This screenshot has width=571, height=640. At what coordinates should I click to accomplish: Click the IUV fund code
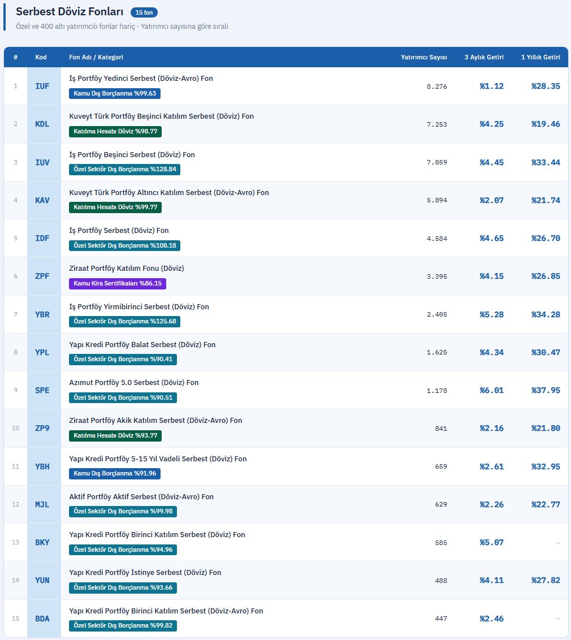42,162
